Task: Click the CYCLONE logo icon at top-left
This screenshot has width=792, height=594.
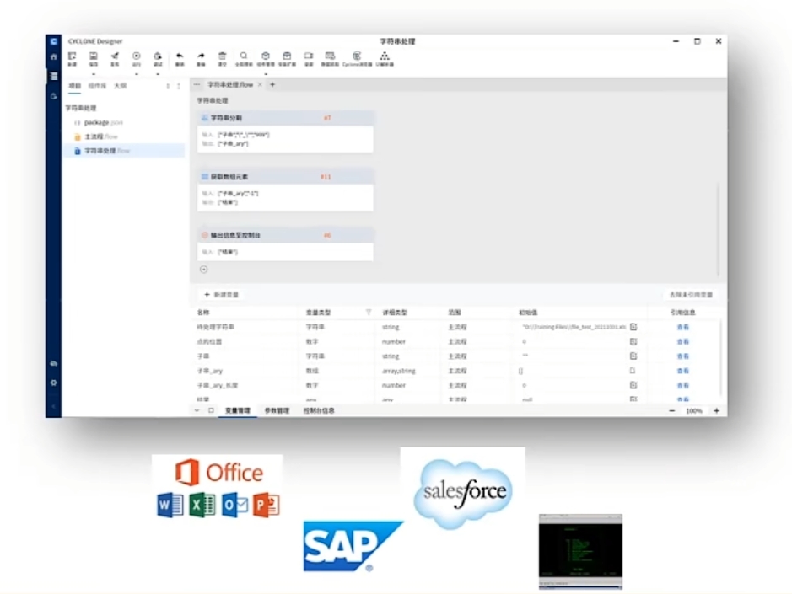Action: click(x=53, y=41)
